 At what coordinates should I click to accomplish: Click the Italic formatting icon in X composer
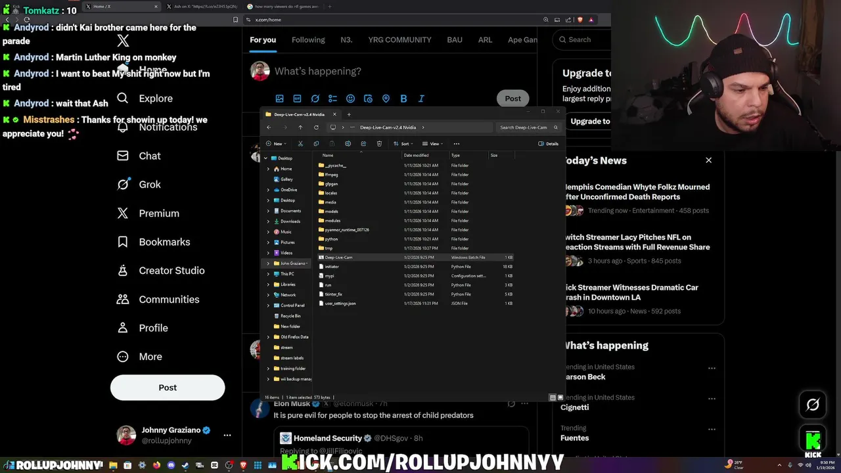421,99
